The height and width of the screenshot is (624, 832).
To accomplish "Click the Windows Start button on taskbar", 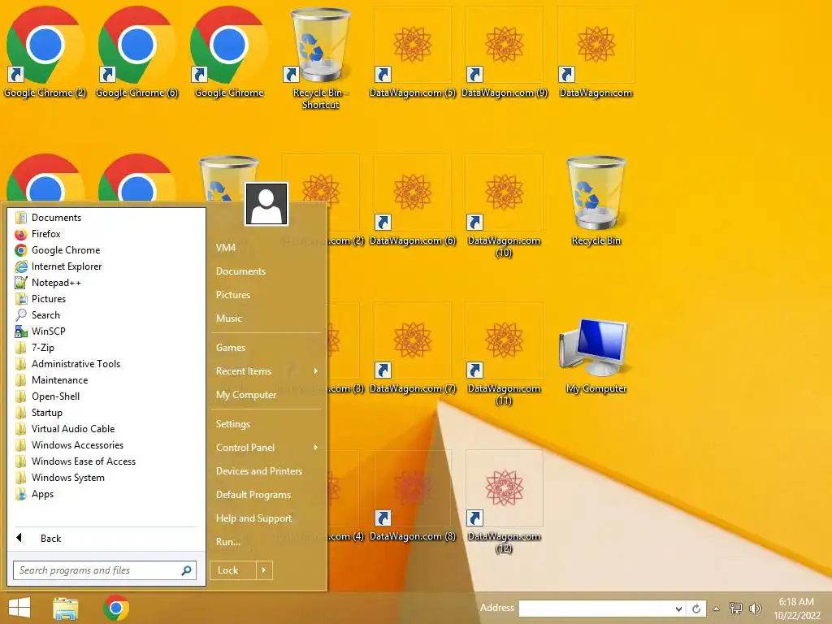I will [x=19, y=608].
